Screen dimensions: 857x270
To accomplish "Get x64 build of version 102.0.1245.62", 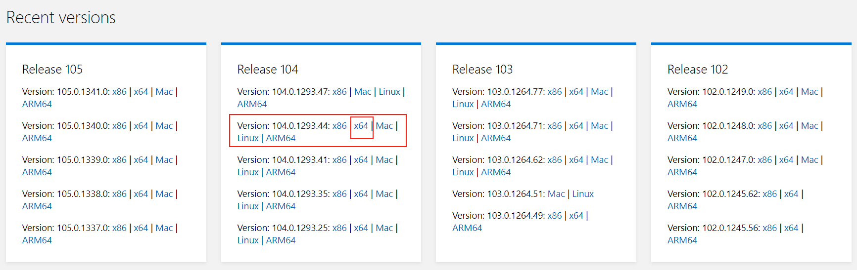I will pyautogui.click(x=791, y=194).
